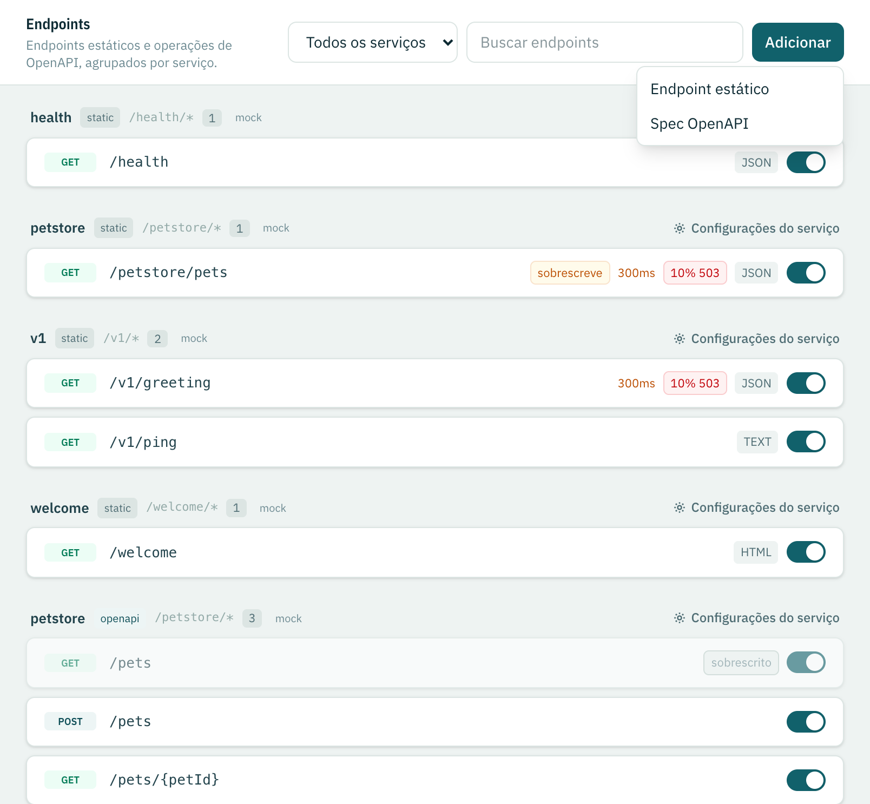
Task: Click the /welcome endpoint path
Action: coord(143,553)
